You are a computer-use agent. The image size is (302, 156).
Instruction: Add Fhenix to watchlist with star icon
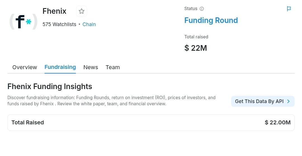point(81,11)
